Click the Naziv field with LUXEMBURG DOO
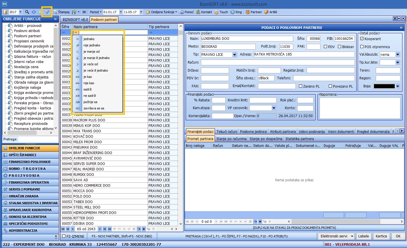The image size is (407, 248). click(247, 39)
